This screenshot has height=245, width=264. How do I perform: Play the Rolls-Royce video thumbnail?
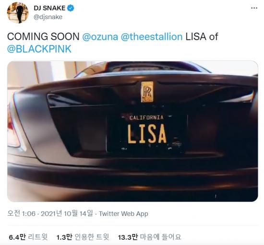pos(132,131)
